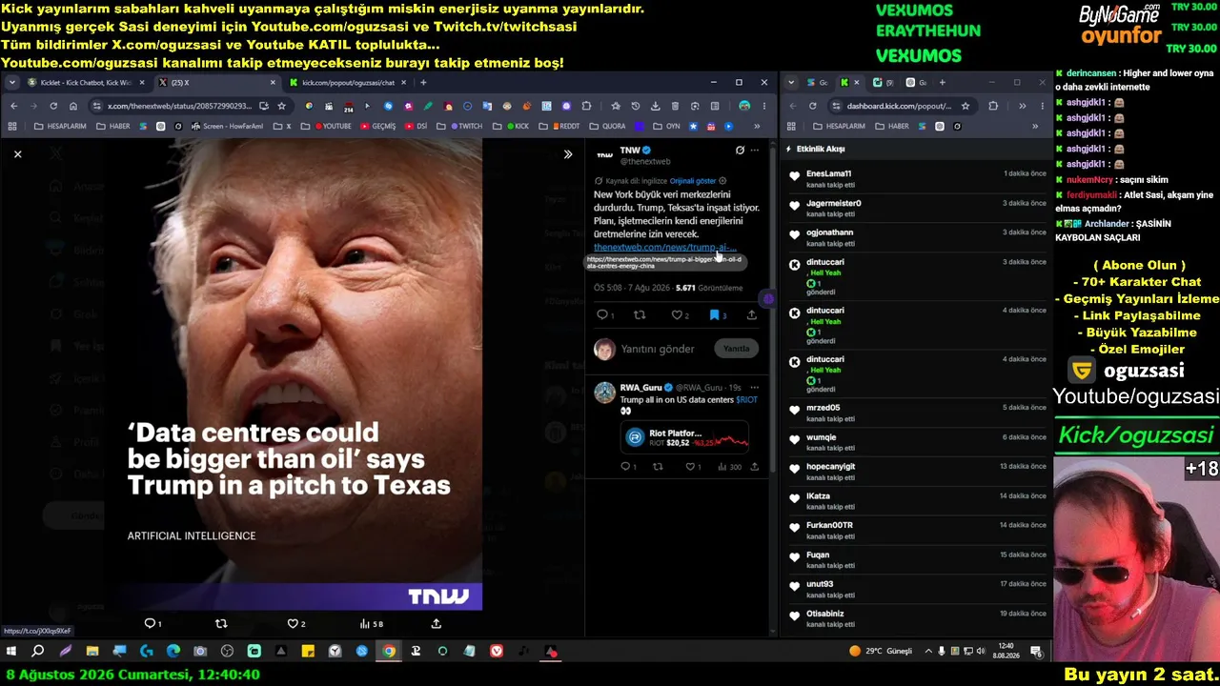Click the back arrow in left browser

[13, 106]
